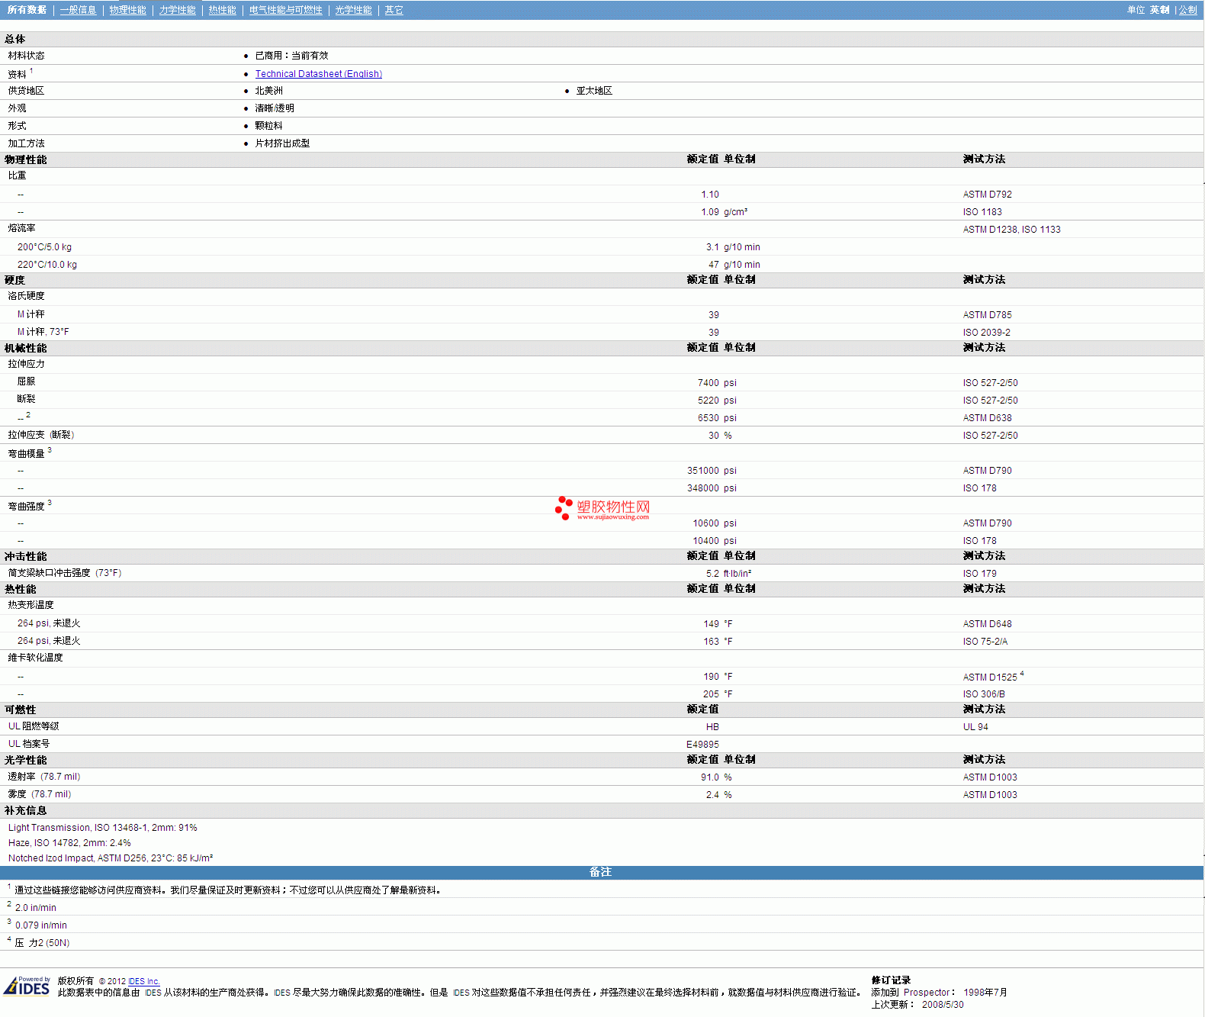Select 英制 (imperial) units
This screenshot has height=1017, width=1205.
(1159, 10)
